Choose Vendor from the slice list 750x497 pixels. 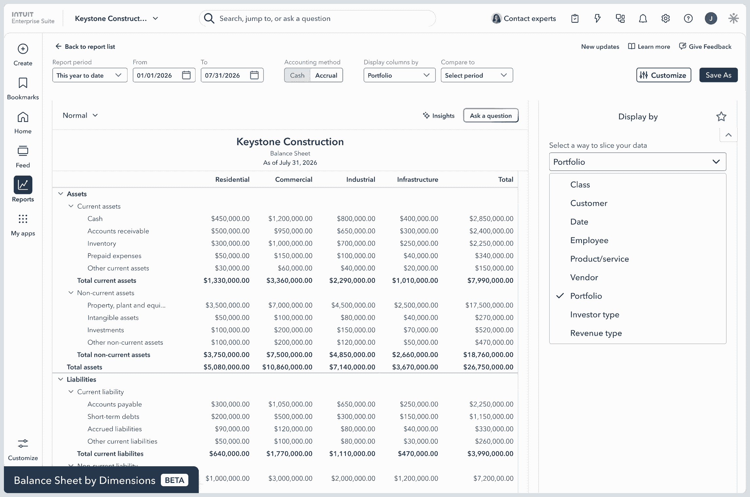click(x=638, y=277)
